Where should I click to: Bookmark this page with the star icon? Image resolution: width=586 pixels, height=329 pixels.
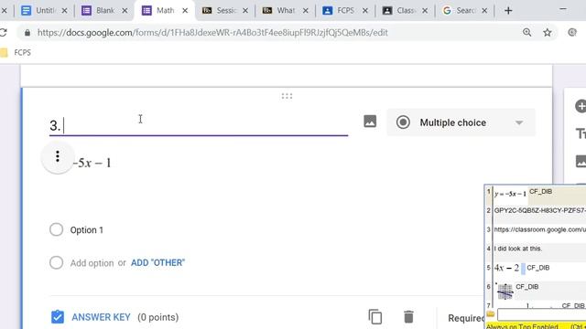pos(548,33)
